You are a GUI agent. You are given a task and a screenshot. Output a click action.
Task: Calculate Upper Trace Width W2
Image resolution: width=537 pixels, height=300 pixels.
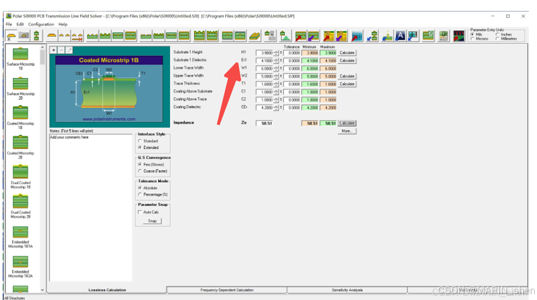point(347,76)
